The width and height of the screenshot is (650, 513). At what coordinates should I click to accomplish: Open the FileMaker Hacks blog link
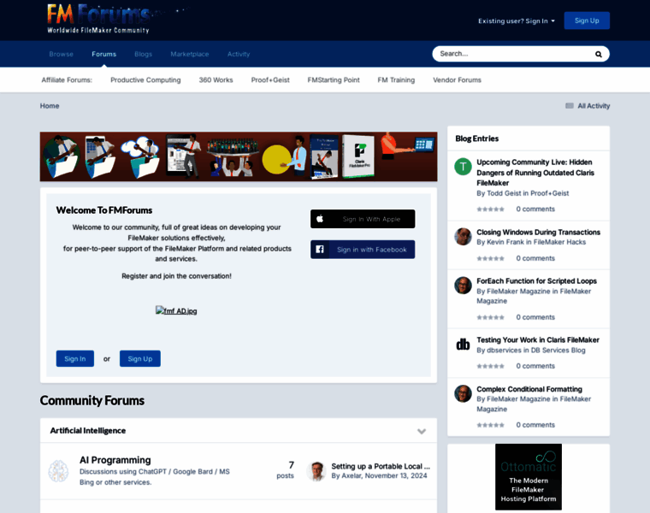coord(559,242)
